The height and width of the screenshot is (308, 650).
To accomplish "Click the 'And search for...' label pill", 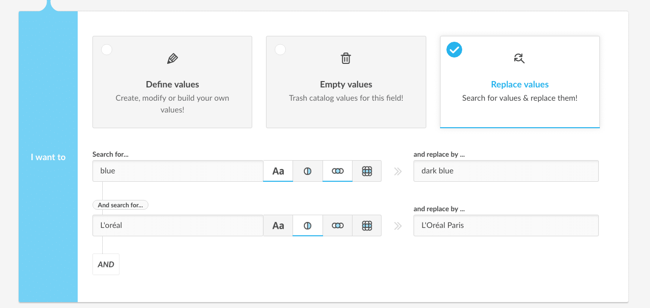I will pos(120,205).
